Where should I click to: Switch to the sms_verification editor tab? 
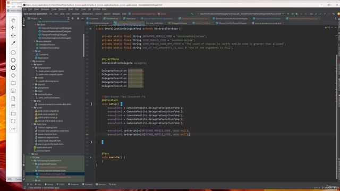pyautogui.click(x=156, y=23)
